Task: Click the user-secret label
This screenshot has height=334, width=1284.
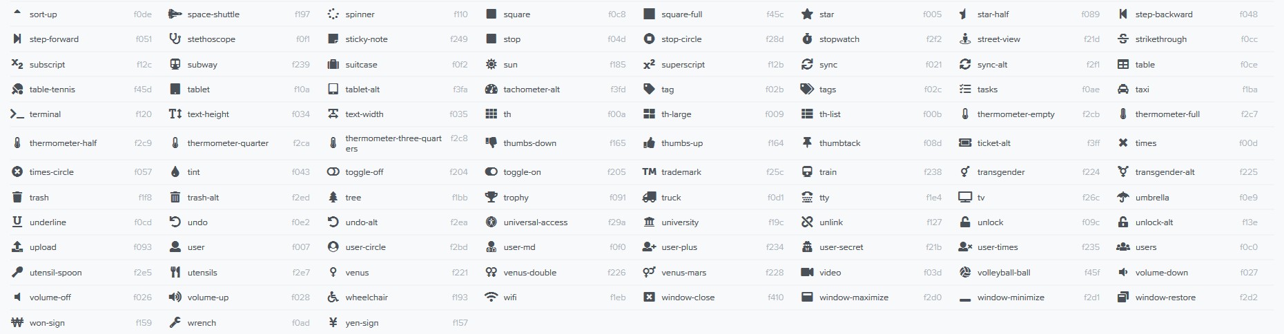Action: coord(842,247)
